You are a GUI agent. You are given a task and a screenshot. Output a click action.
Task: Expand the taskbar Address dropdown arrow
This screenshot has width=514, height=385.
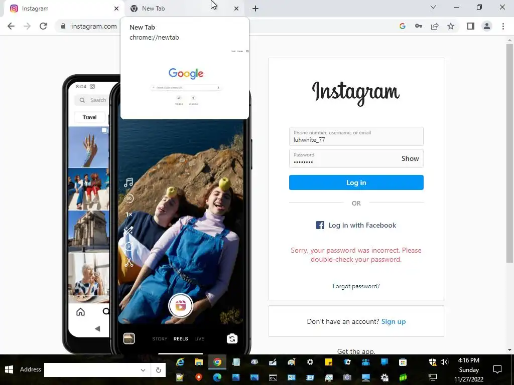coord(143,370)
